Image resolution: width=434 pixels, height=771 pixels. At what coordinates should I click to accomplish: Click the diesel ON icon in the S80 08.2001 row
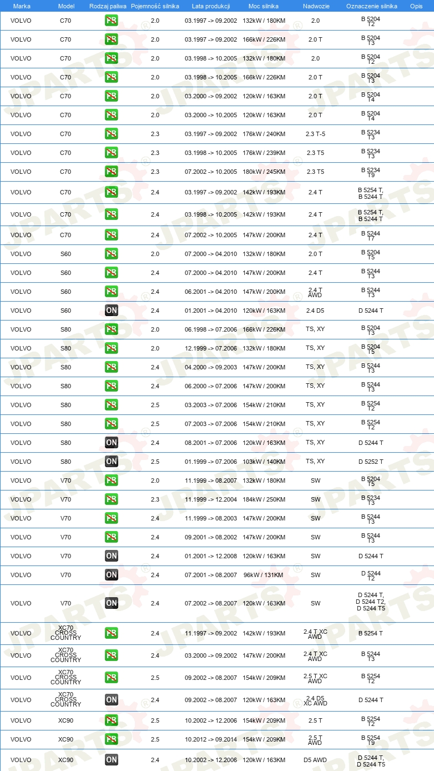click(112, 443)
